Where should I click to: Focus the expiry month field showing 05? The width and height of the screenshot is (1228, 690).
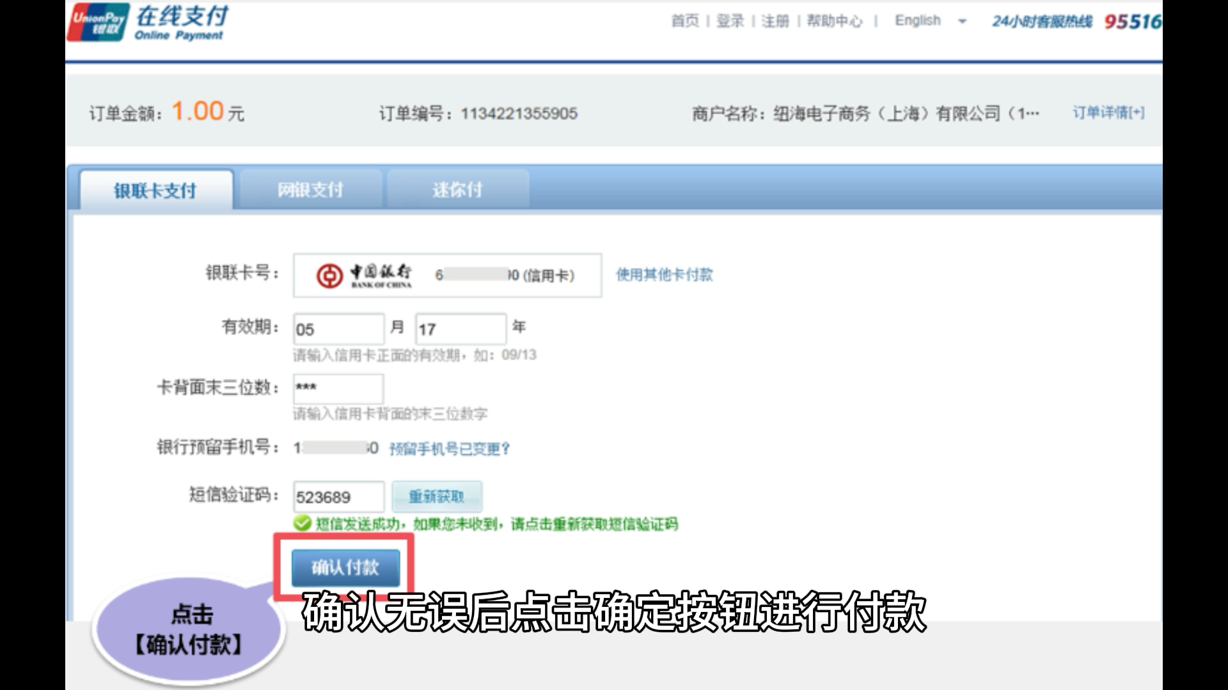tap(339, 329)
